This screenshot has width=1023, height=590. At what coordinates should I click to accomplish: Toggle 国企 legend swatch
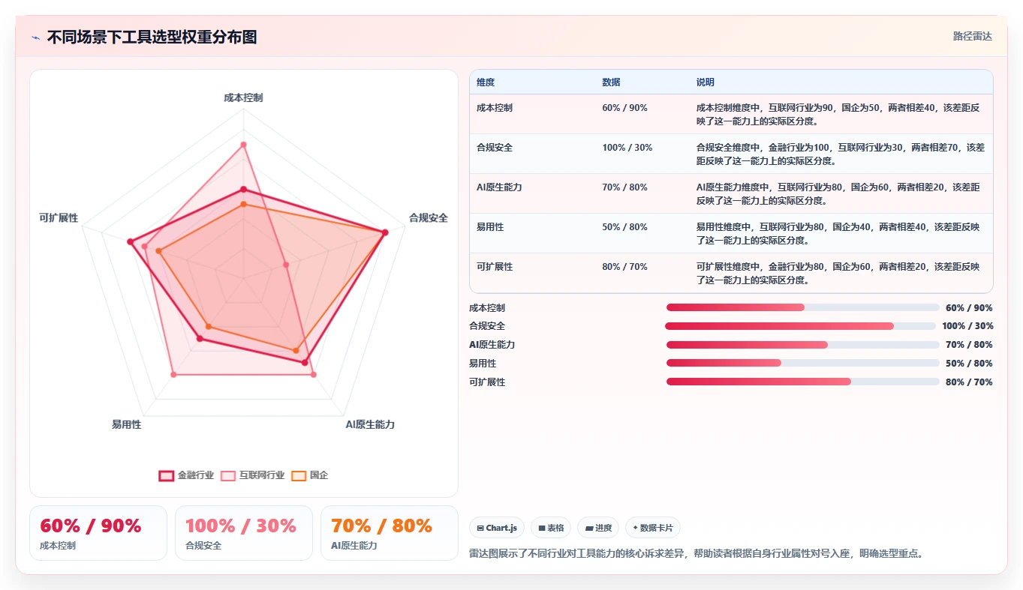(x=299, y=475)
